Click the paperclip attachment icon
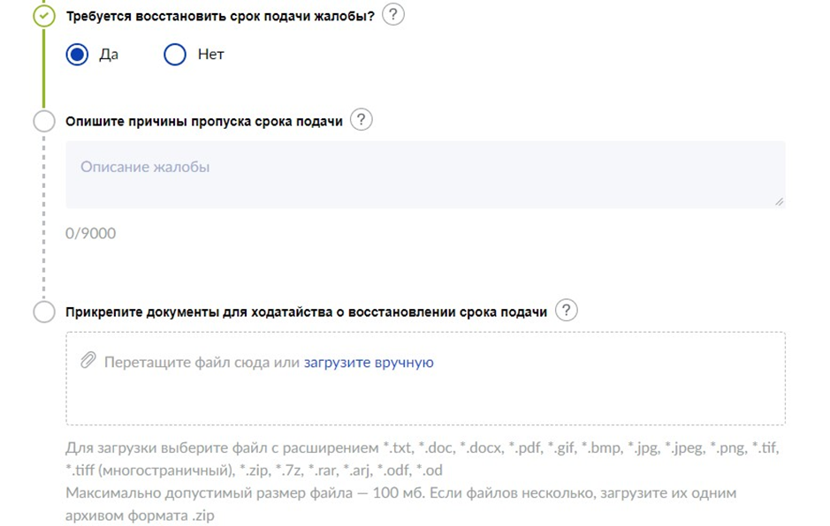 (x=88, y=361)
